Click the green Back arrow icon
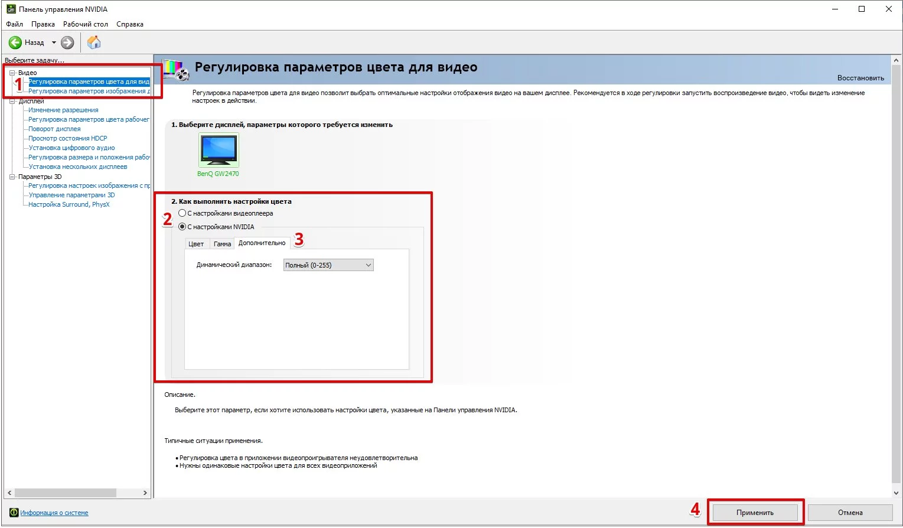This screenshot has width=903, height=528. coord(15,43)
